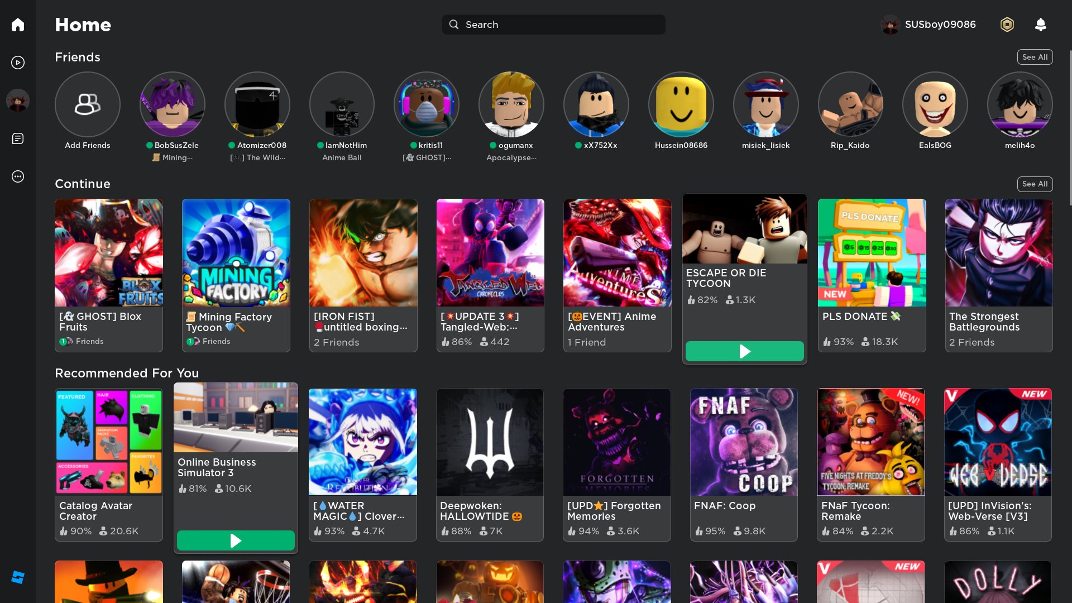Open the notifications bell

[x=1040, y=25]
